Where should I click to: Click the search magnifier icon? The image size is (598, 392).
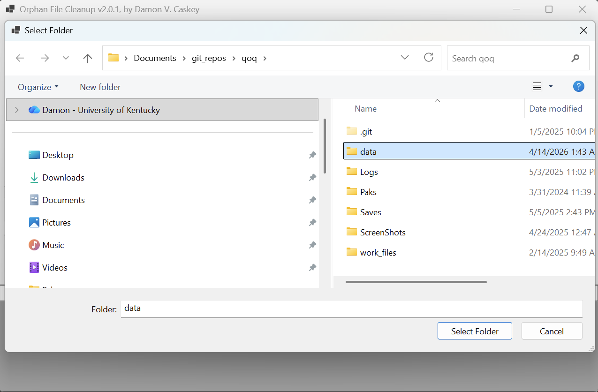coord(575,59)
